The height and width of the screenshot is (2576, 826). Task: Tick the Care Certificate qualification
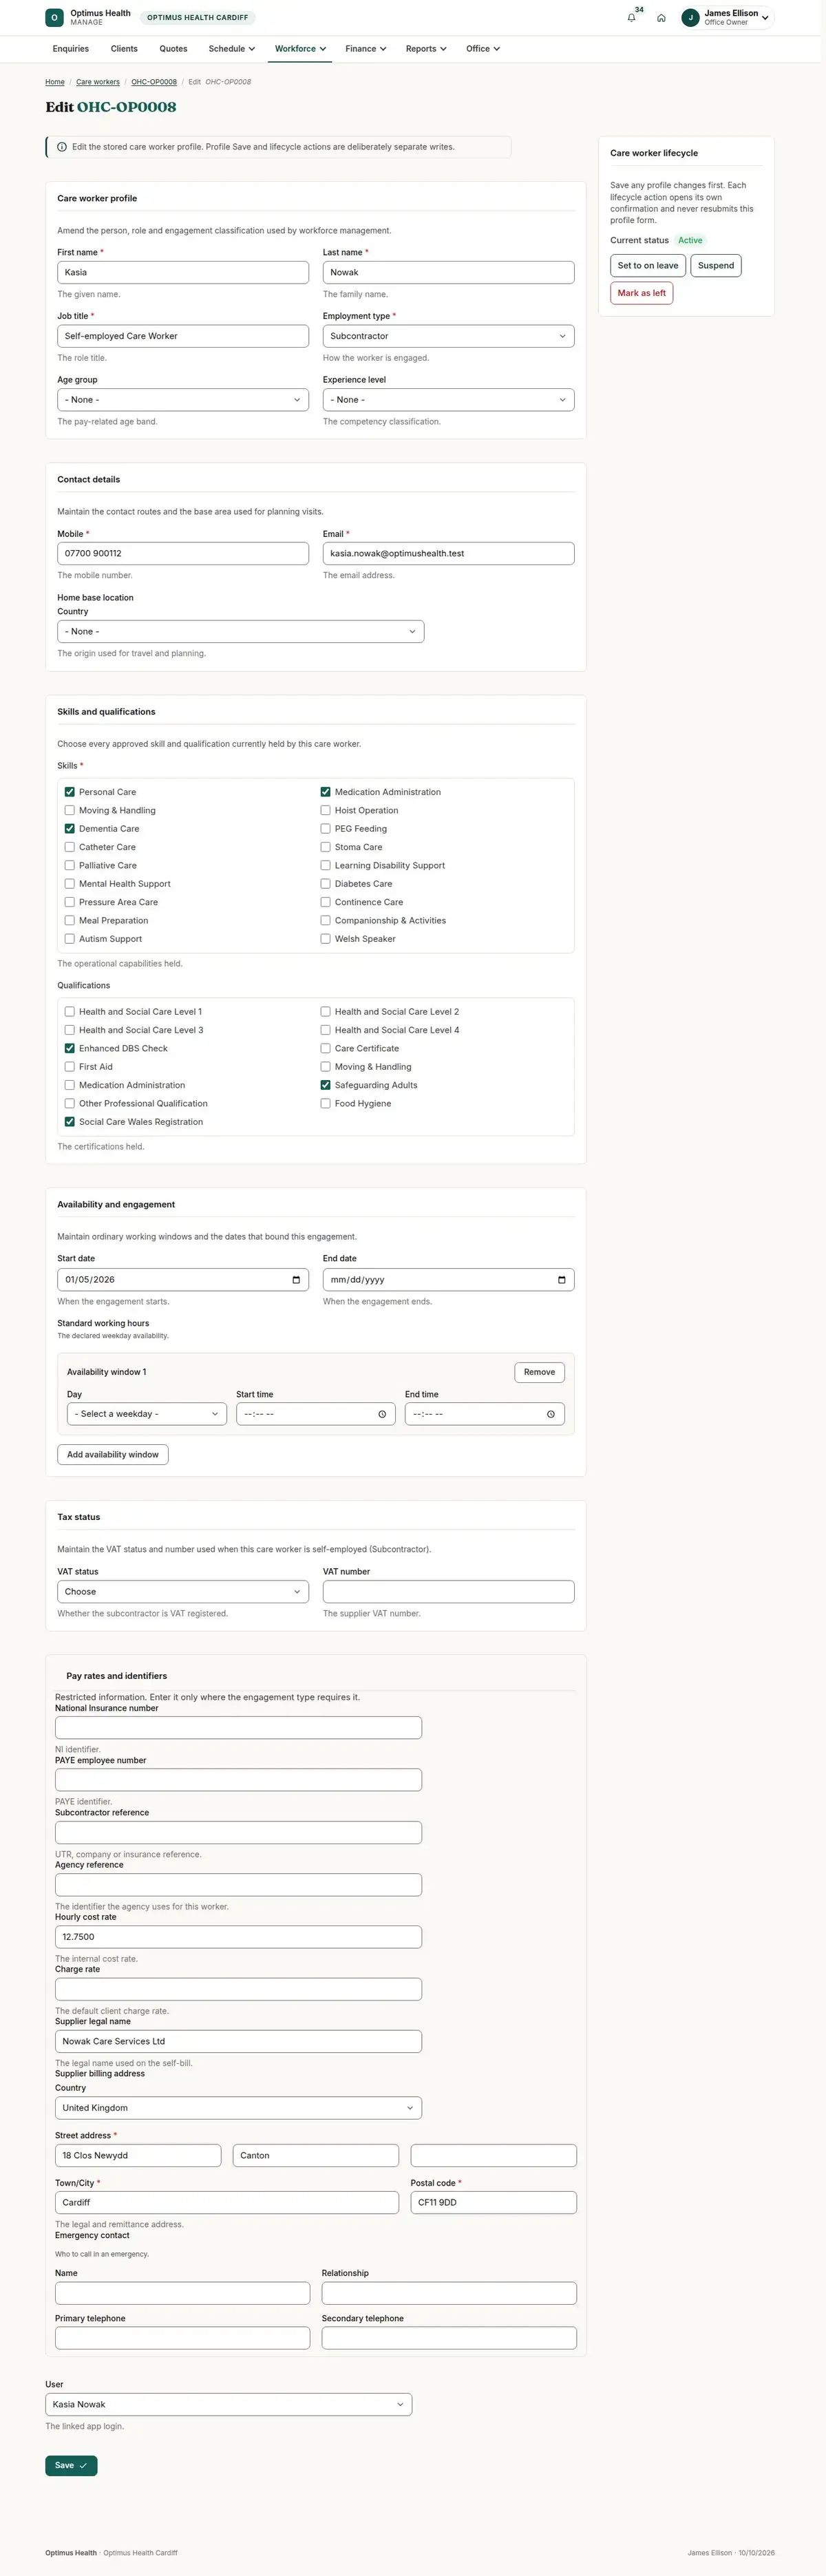326,1049
